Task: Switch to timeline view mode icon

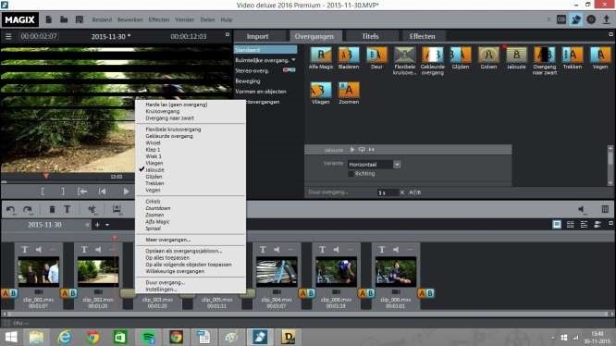Action: click(584, 224)
